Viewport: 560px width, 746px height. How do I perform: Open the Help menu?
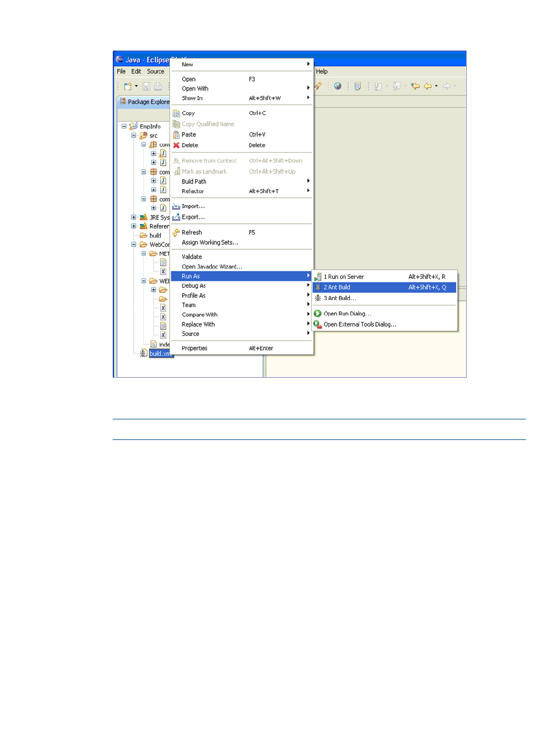(x=322, y=72)
